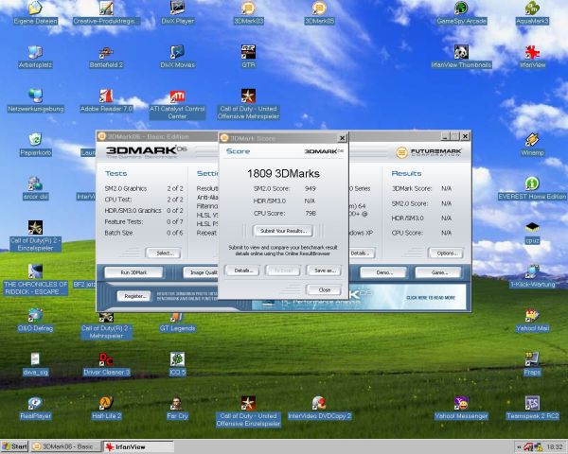
Task: Click the Submit Your Results button
Action: coord(283,231)
